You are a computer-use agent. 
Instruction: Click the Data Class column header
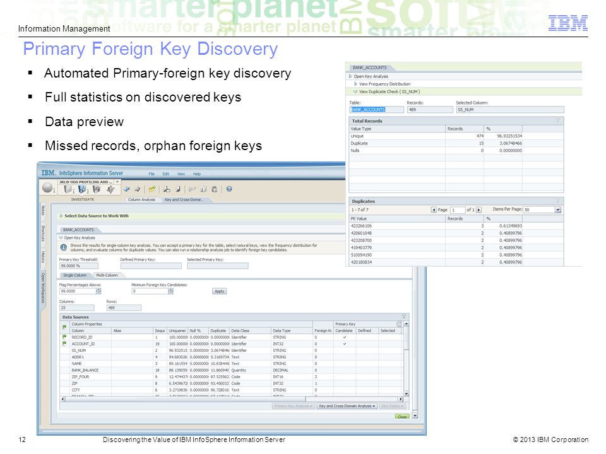point(251,331)
